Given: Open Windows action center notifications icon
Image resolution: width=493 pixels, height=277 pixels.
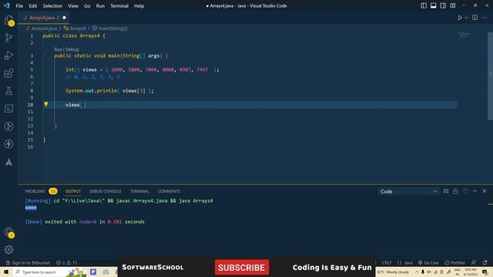Looking at the screenshot, I should pos(485,272).
